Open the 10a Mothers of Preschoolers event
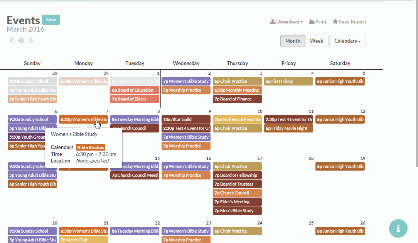 click(x=237, y=119)
